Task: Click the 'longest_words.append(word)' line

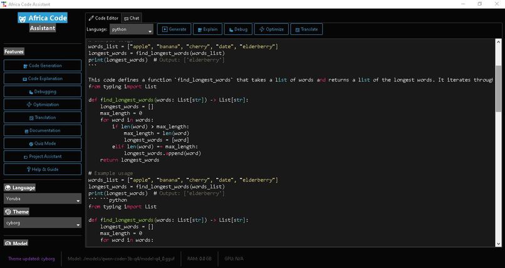Action: [162, 153]
